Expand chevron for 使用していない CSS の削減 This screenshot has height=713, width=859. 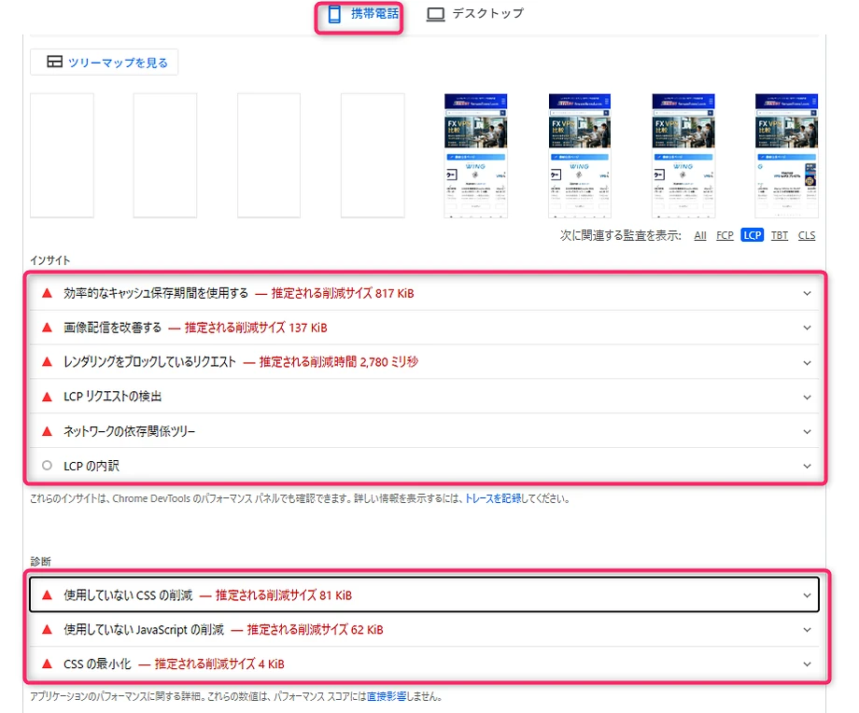point(807,595)
